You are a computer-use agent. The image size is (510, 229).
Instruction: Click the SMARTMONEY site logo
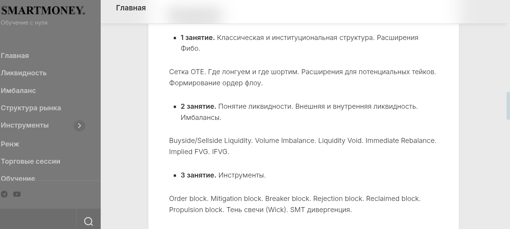tap(43, 11)
